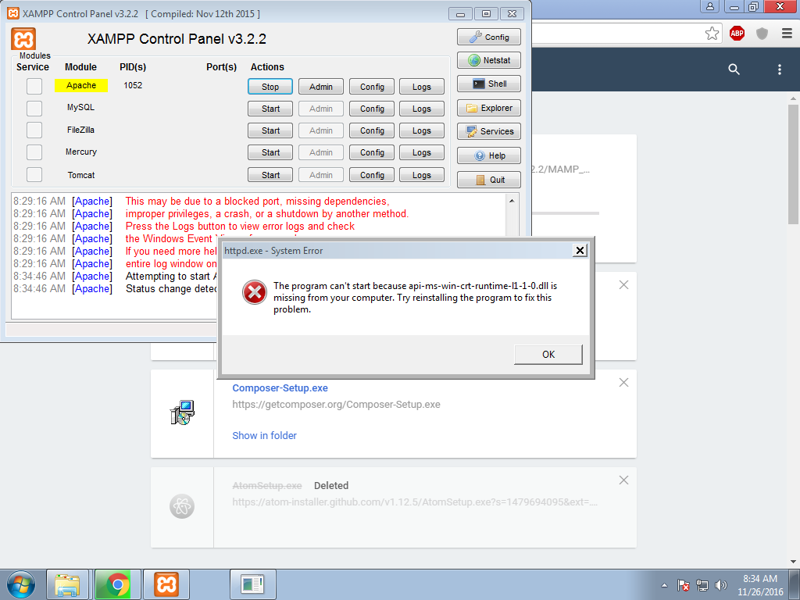This screenshot has width=800, height=600.
Task: Open the fourth taskbar window button
Action: (x=252, y=584)
